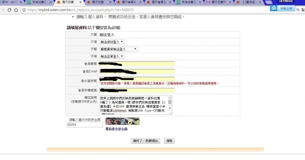Close the 郵件 - ok19 tab
305x160 pixels.
pos(21,2)
